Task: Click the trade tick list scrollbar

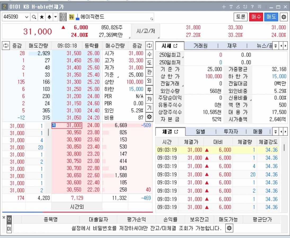Action: click(48, 132)
